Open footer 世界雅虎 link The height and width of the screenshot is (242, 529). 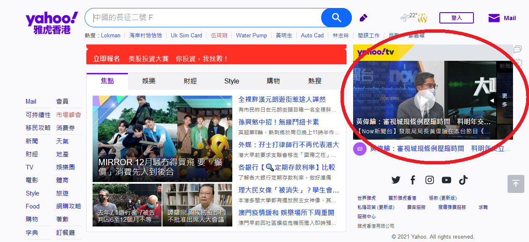click(367, 198)
